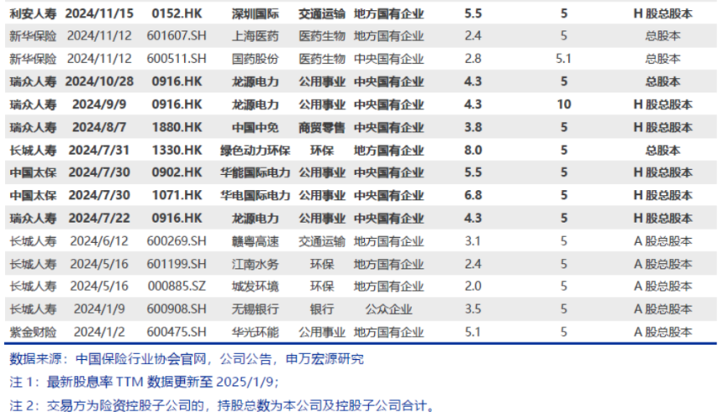Click the 3.1 dividend yield value
728x412 pixels.
point(473,241)
